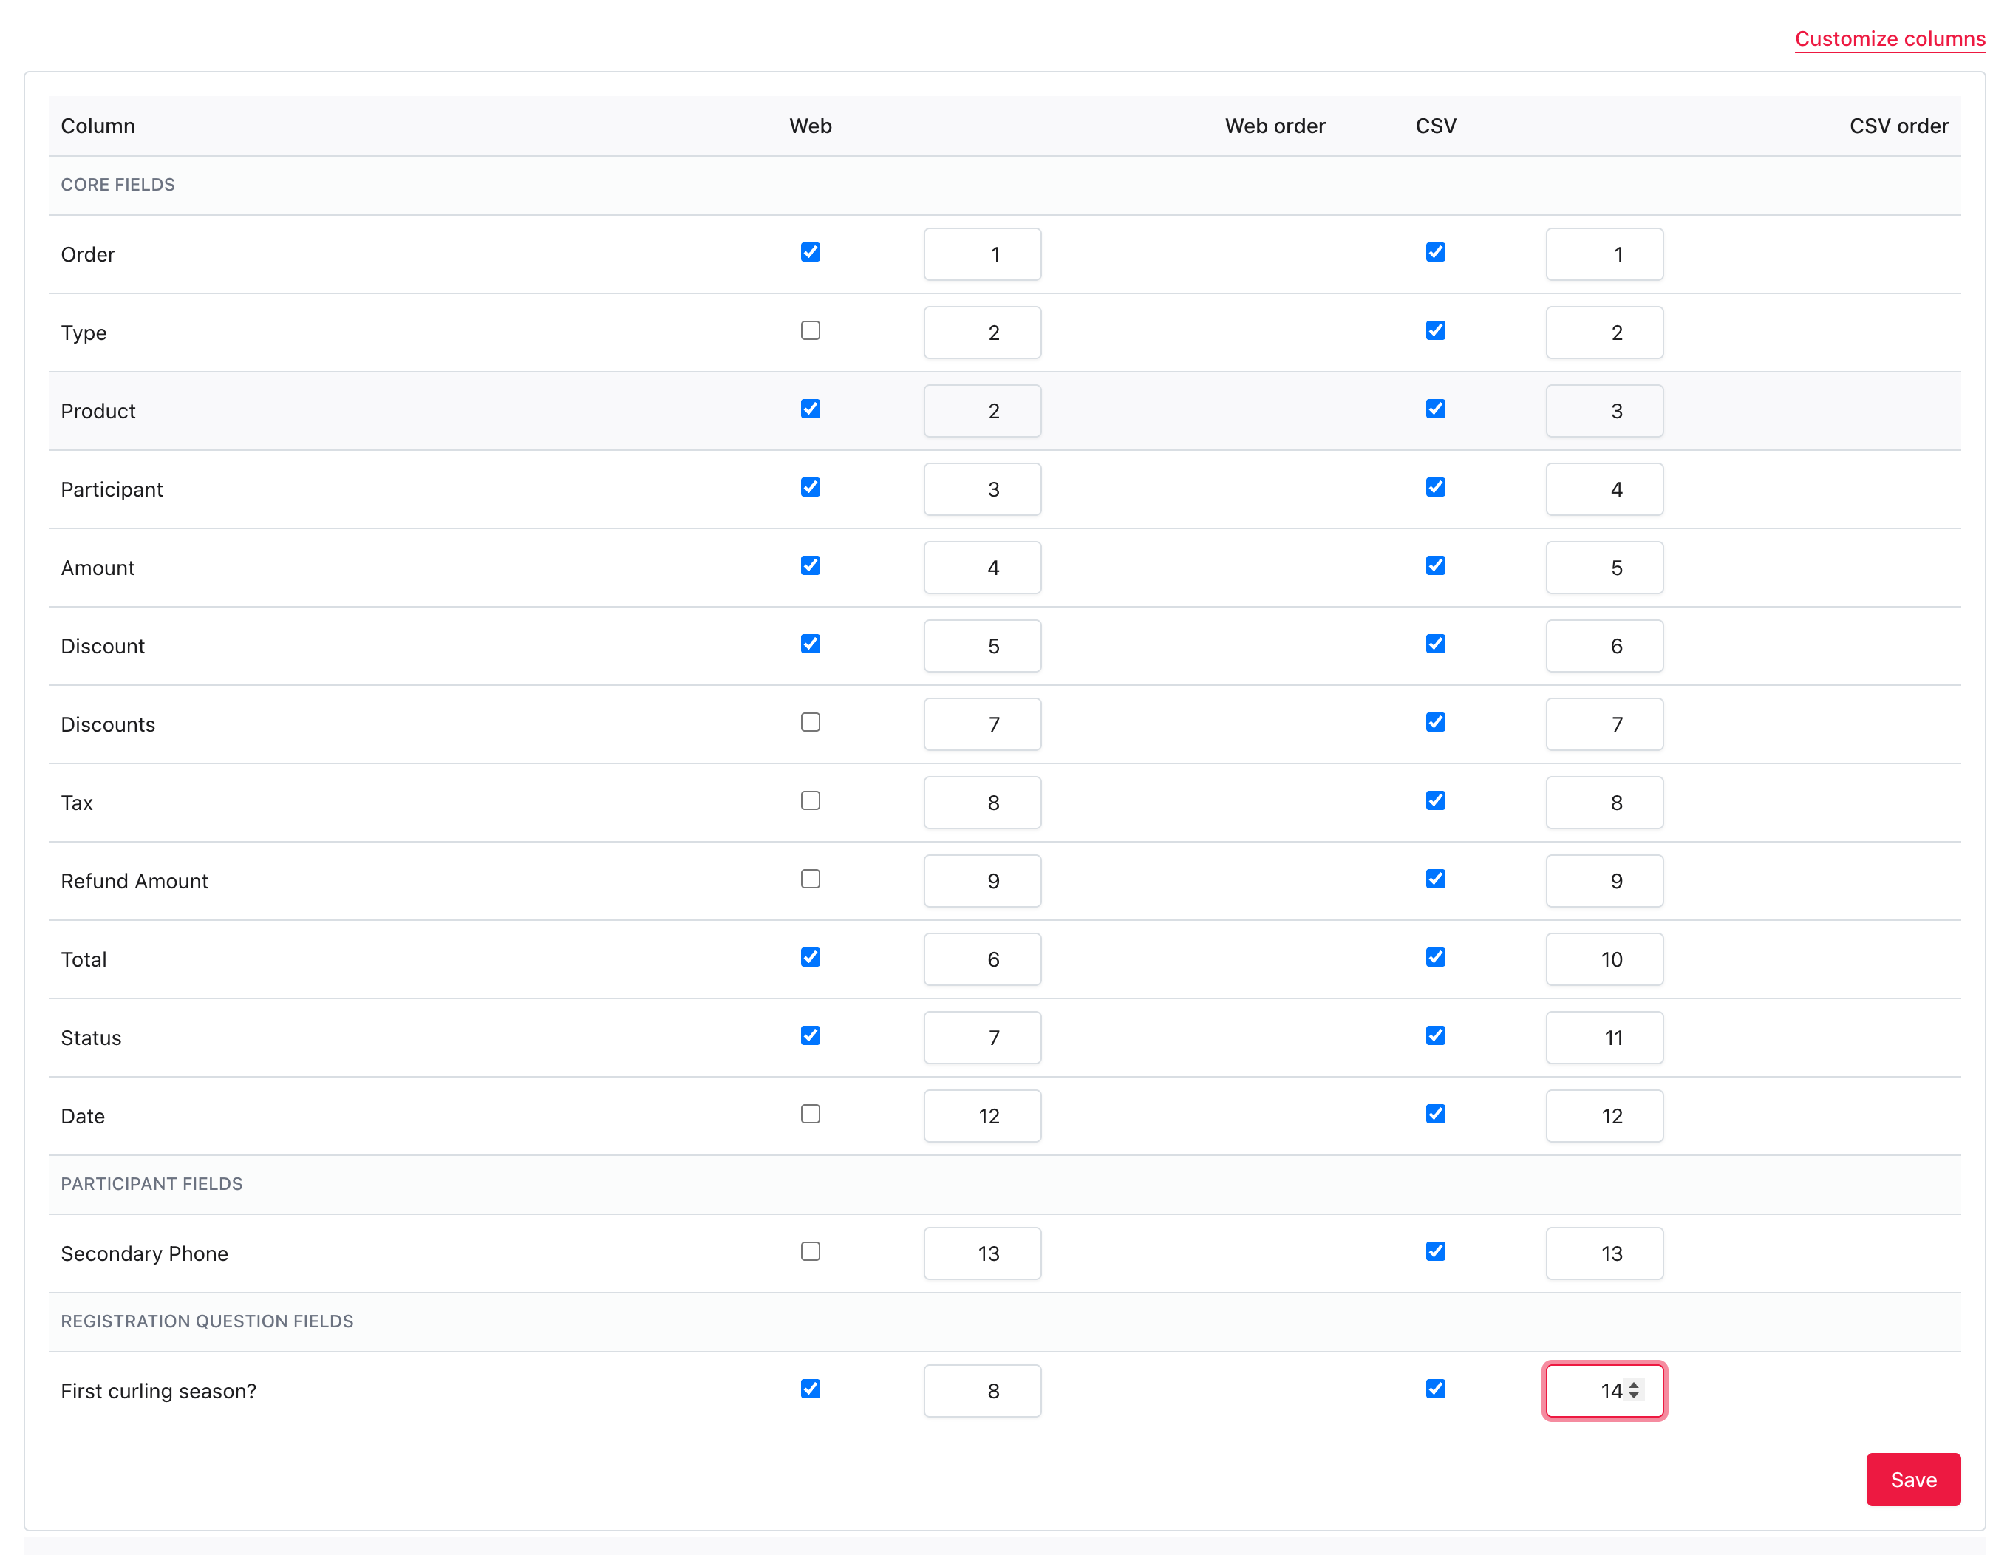The image size is (2010, 1555).
Task: Toggle CSV checkbox for Amount
Action: click(1435, 565)
